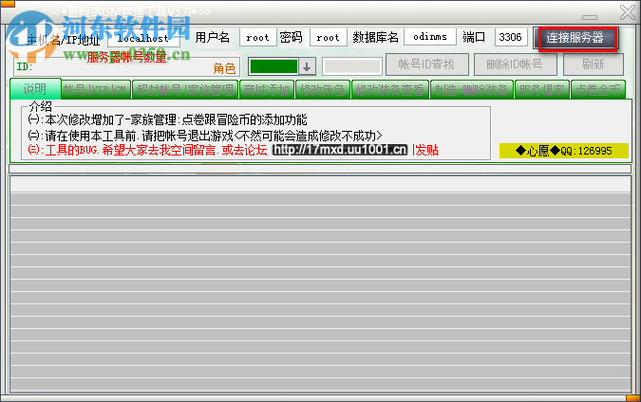Switch to the 解封帐号|家族管理 tab
Screen dimensions: 641x402
[185, 90]
